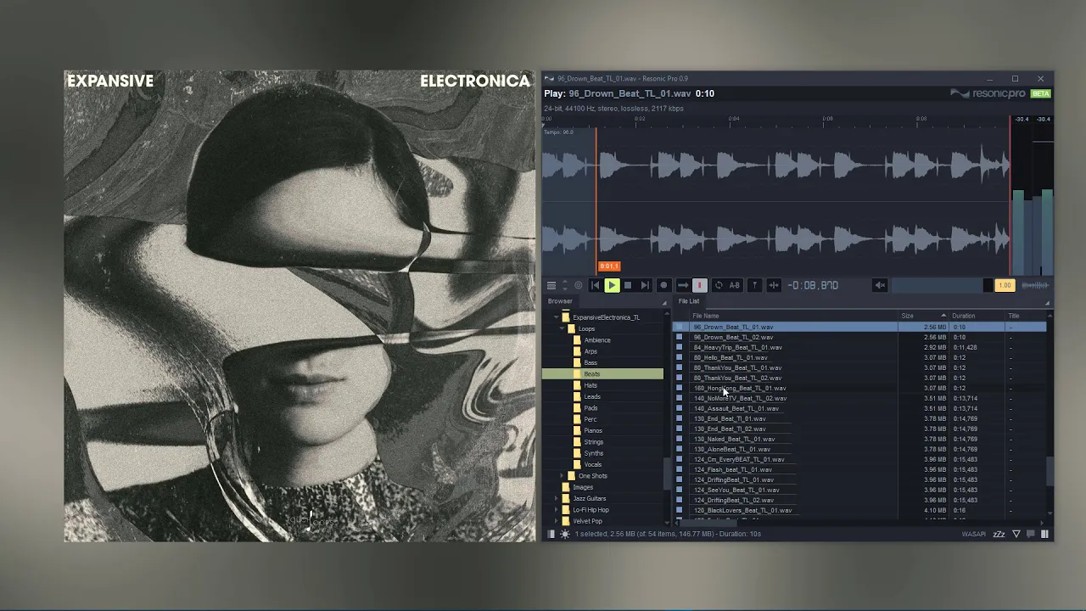Sort by Size column header
Image resolution: width=1086 pixels, height=611 pixels.
(907, 316)
